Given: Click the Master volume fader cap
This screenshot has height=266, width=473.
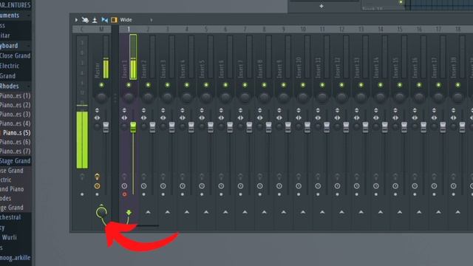Looking at the screenshot, I should point(106,127).
